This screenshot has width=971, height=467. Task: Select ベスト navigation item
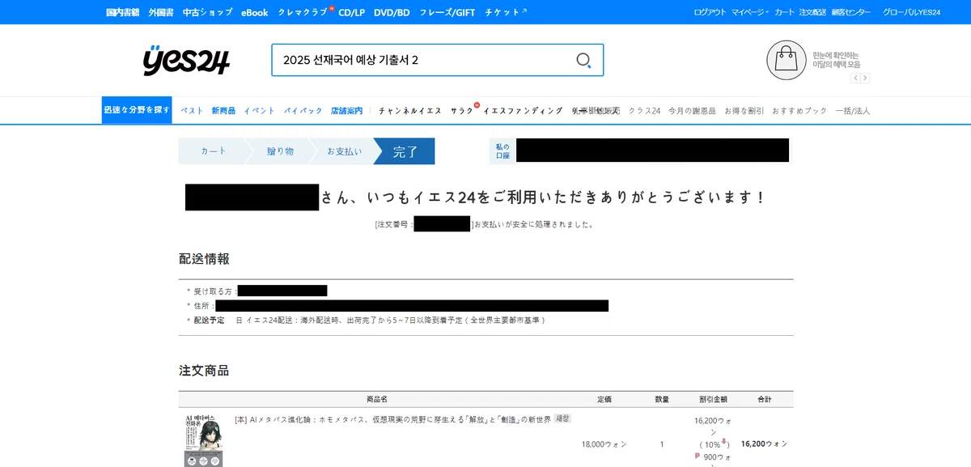pyautogui.click(x=192, y=111)
